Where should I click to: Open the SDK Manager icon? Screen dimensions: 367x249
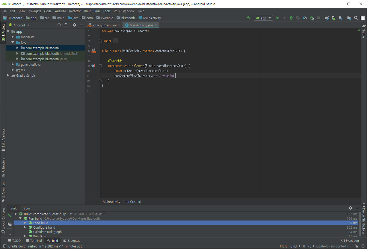341,18
